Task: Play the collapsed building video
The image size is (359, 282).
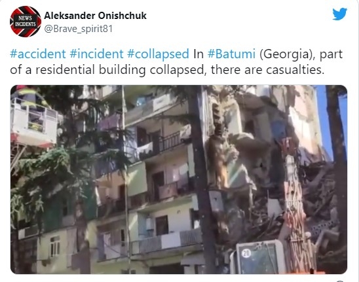Action: point(179,179)
